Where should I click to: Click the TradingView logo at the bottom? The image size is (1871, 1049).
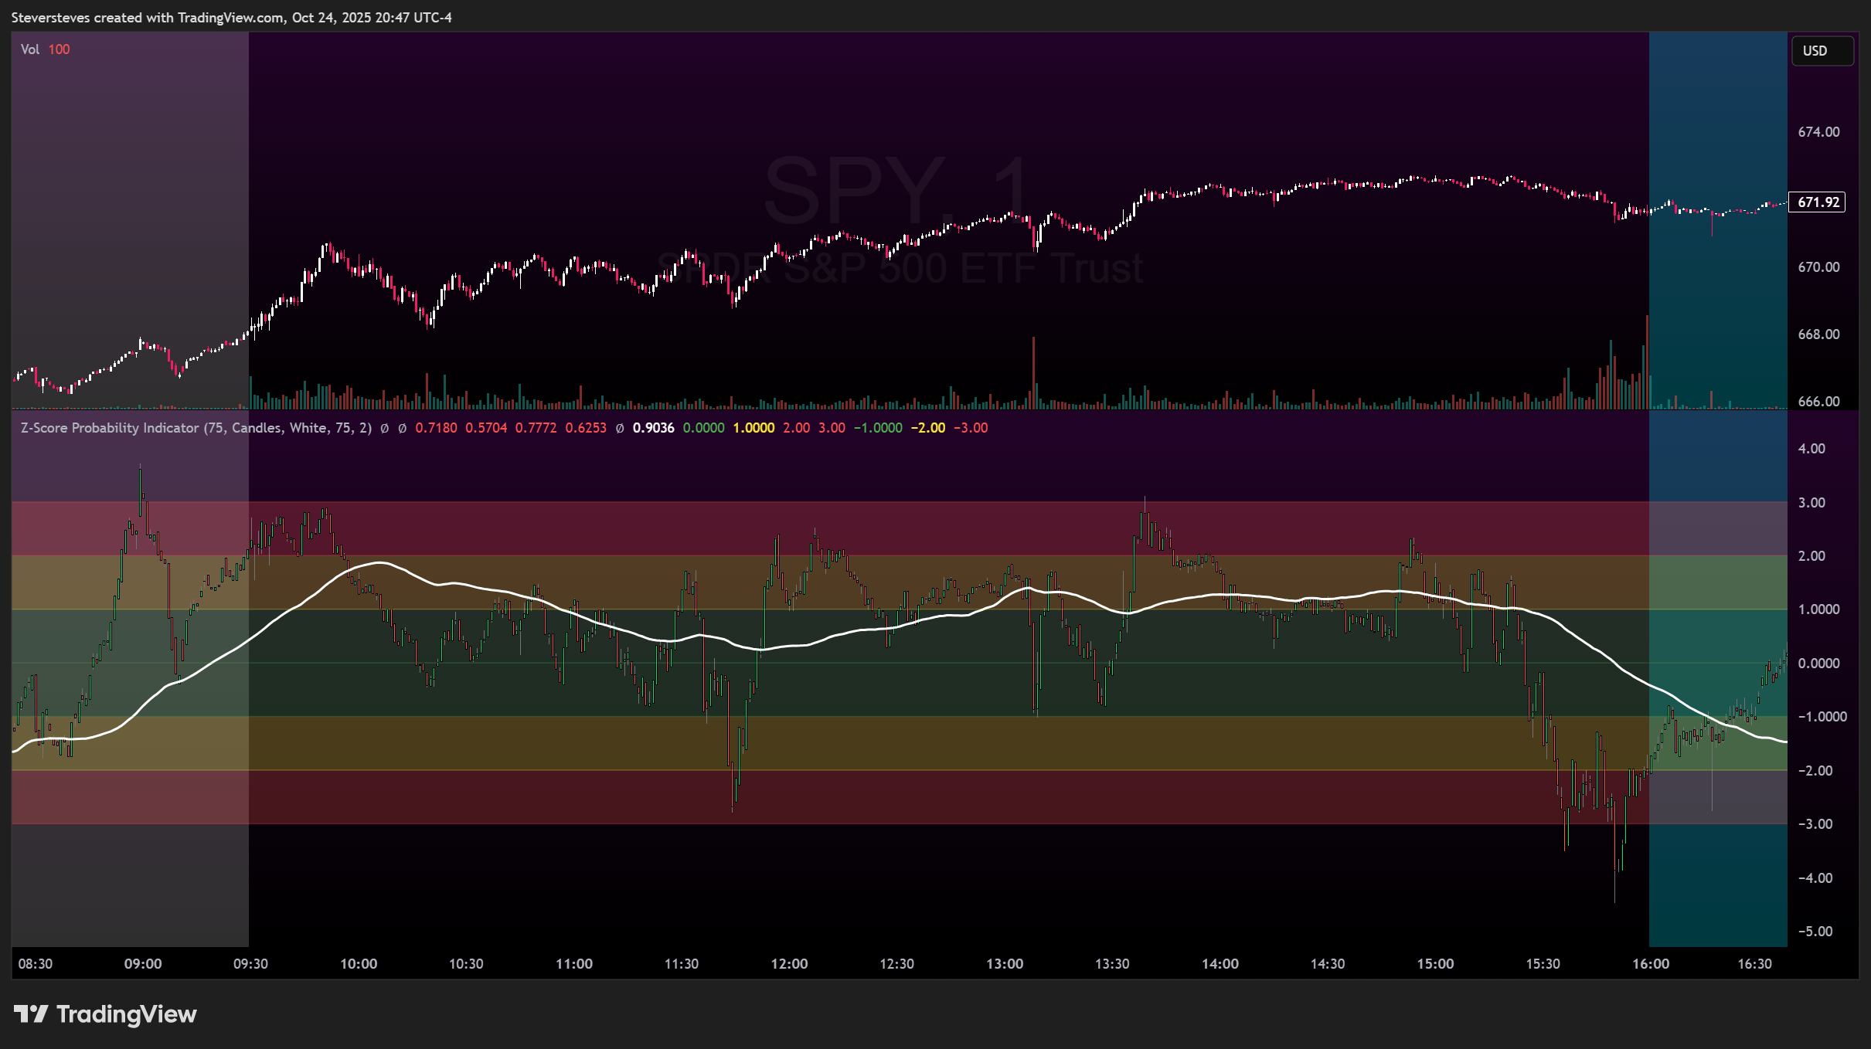click(x=105, y=1014)
